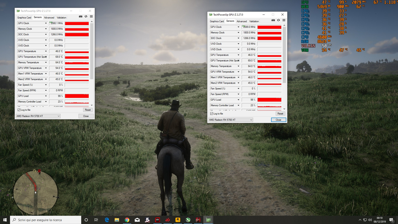Expand Fan Speed (%) dropdown in left window
The height and width of the screenshot is (224, 398).
coord(46,85)
